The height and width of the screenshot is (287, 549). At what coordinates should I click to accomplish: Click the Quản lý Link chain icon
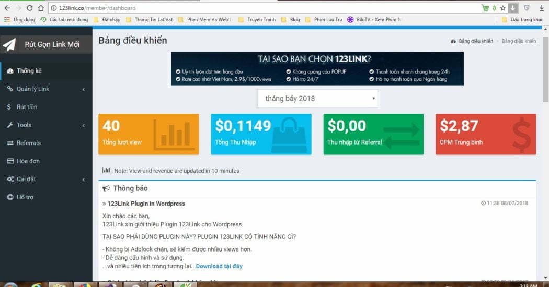pyautogui.click(x=10, y=89)
